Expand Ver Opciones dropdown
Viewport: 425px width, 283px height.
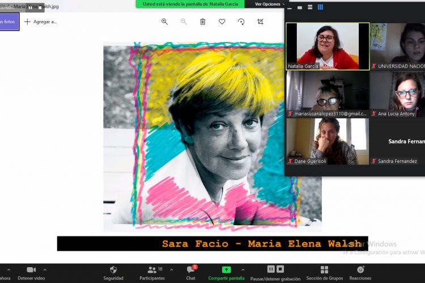[270, 4]
